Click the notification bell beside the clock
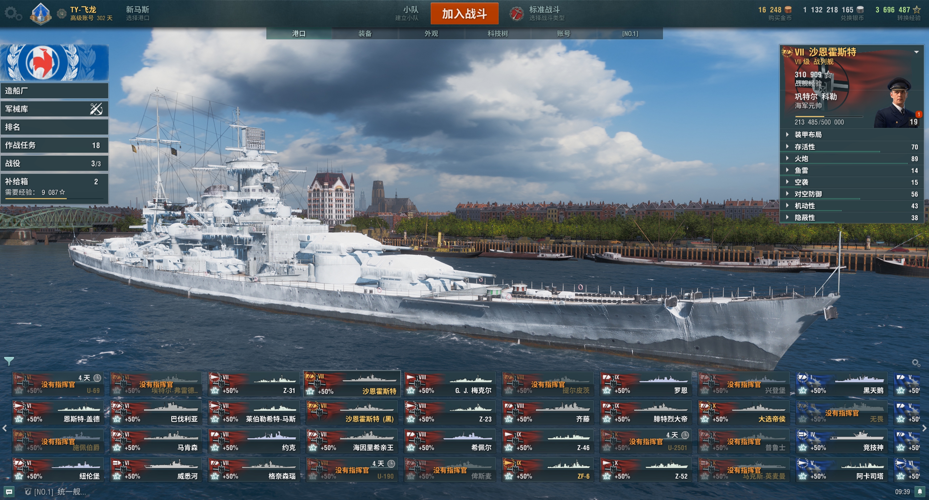Screen dimensions: 929x500 (x=920, y=492)
